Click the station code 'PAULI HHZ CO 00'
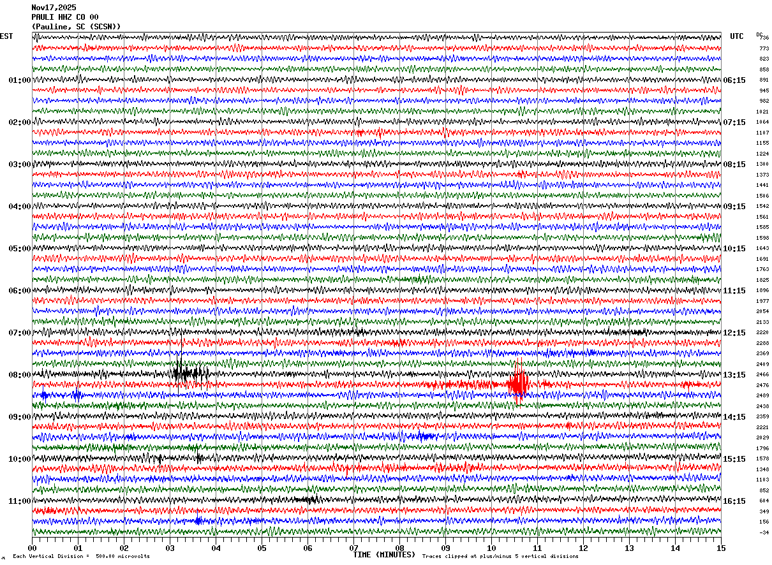 pyautogui.click(x=65, y=17)
